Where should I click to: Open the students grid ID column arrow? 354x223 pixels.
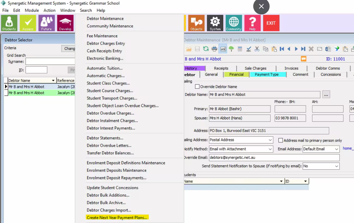click(x=306, y=181)
